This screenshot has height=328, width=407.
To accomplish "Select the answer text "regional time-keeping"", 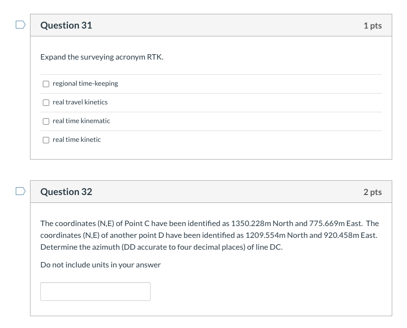I will [x=85, y=83].
